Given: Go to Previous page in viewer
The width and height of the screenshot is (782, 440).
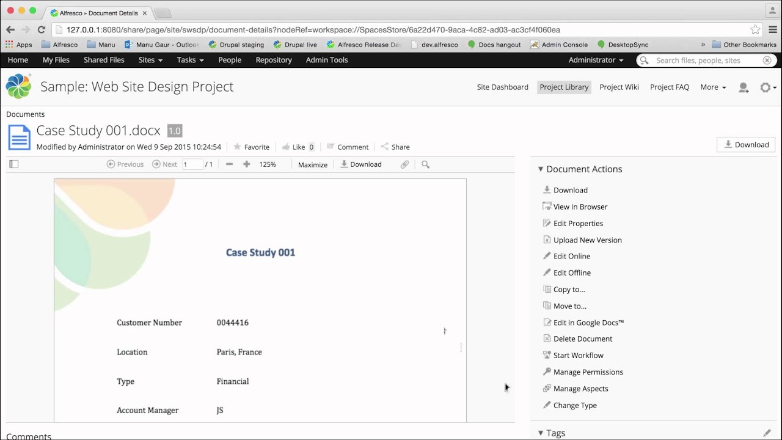Looking at the screenshot, I should coord(125,164).
